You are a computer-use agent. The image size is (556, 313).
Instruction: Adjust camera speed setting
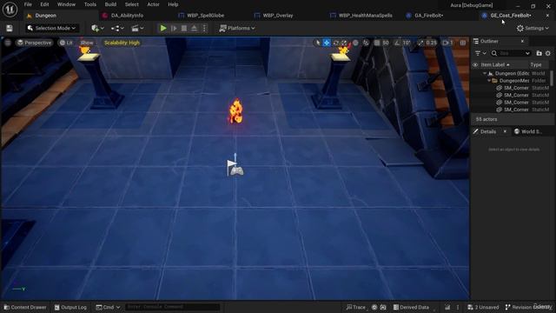[x=448, y=43]
